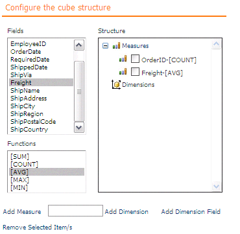The height and width of the screenshot is (234, 240).
Task: Click the bar icon beside Freight-[AVG]
Action: [123, 72]
